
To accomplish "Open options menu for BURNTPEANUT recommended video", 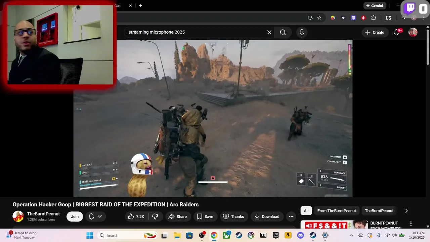I will click(411, 224).
